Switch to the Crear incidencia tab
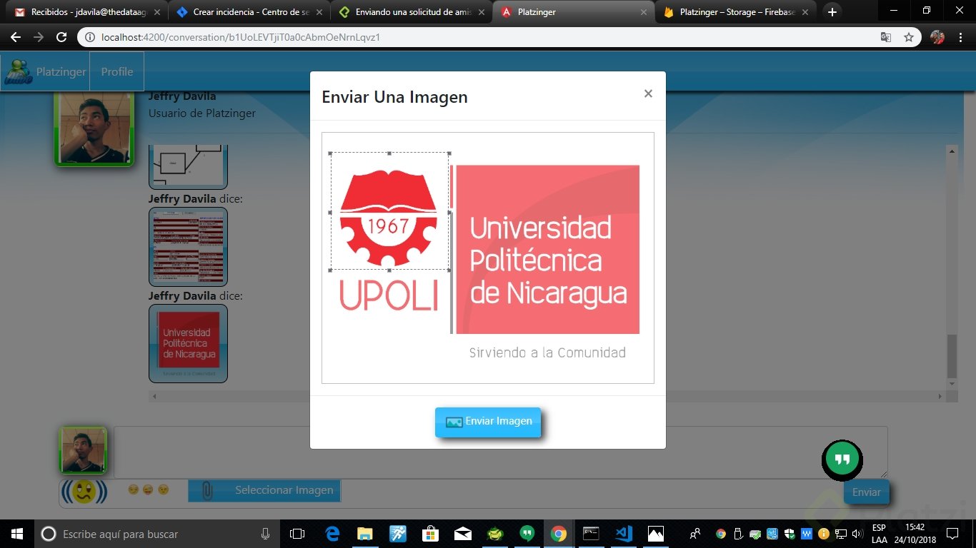The height and width of the screenshot is (548, 976). coord(249,11)
